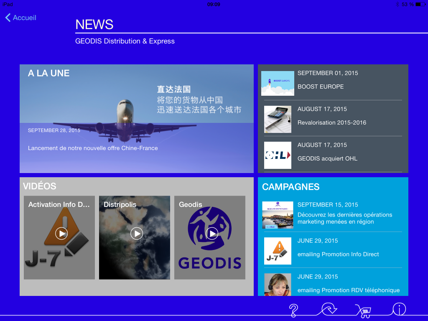Tap the Bluetooth status icon
Image resolution: width=428 pixels, height=321 pixels.
[x=397, y=4]
